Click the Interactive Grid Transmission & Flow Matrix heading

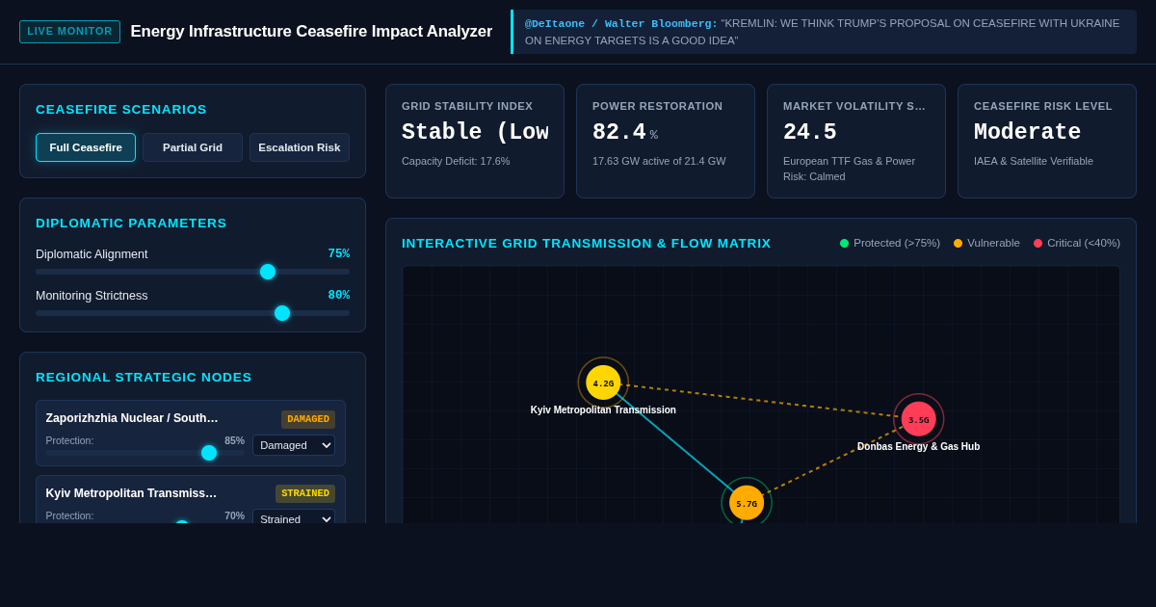(x=587, y=243)
